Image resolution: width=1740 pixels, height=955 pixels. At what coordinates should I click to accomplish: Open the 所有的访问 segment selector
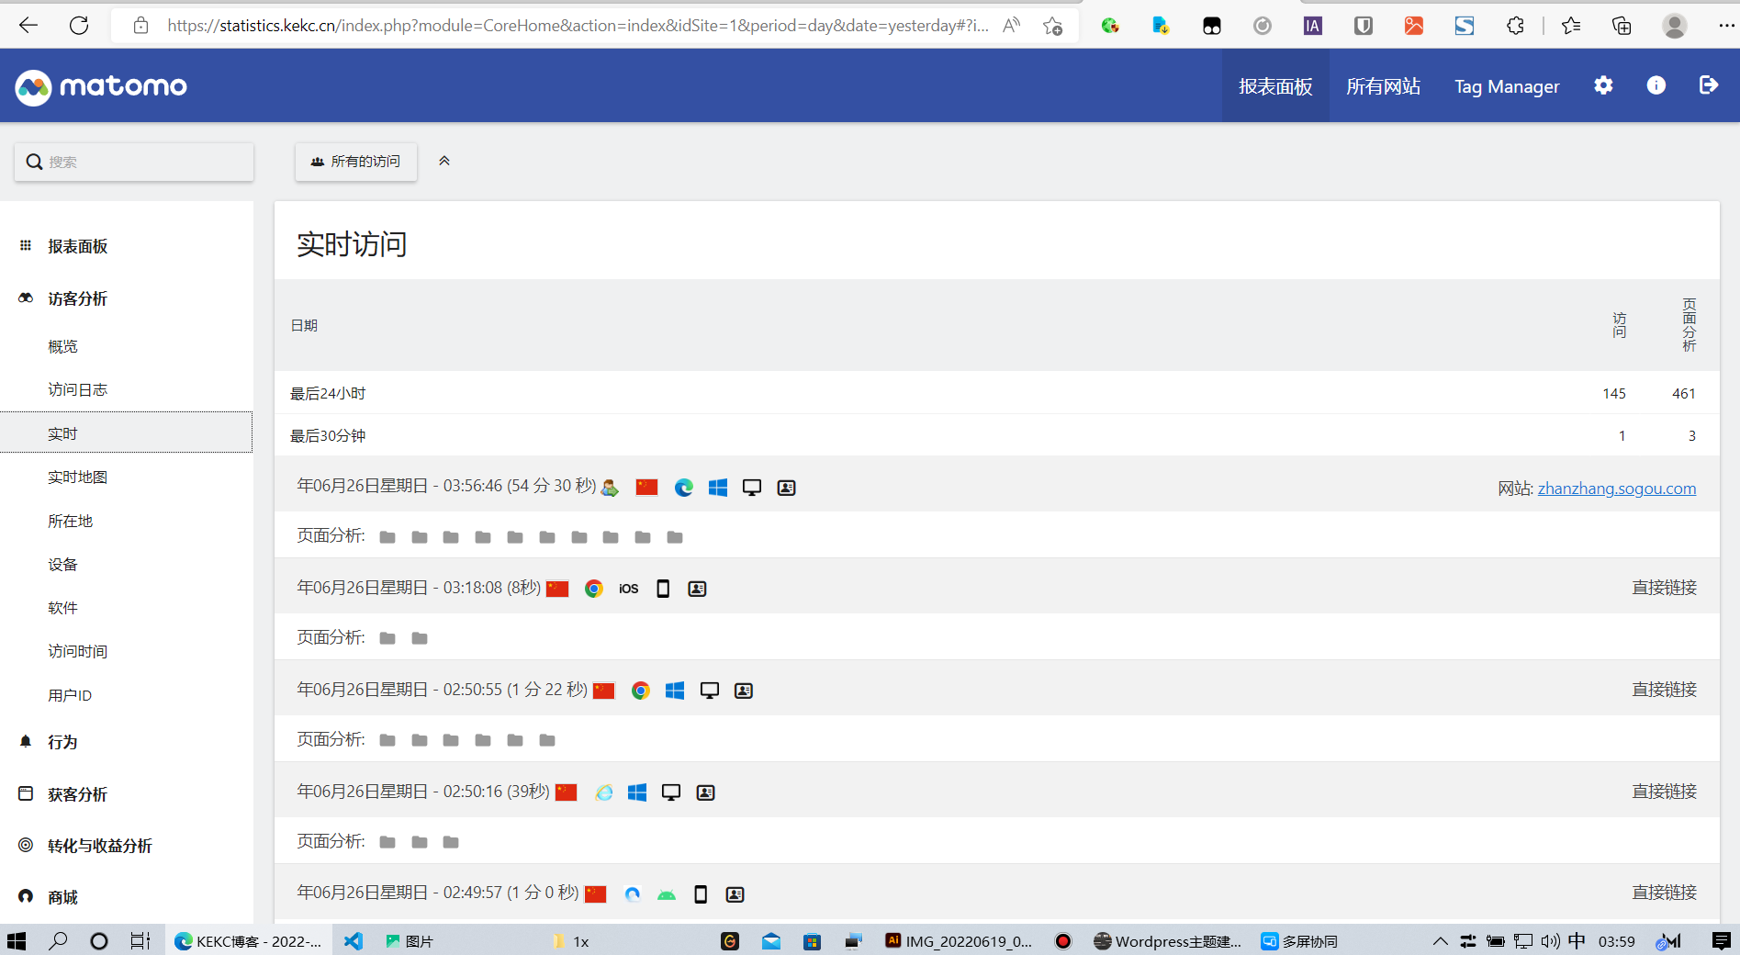[355, 162]
